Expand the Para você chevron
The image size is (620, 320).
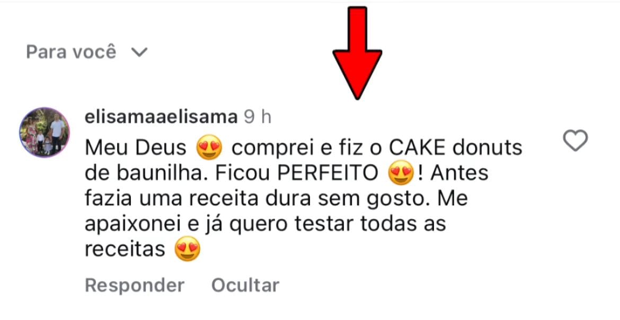click(139, 52)
